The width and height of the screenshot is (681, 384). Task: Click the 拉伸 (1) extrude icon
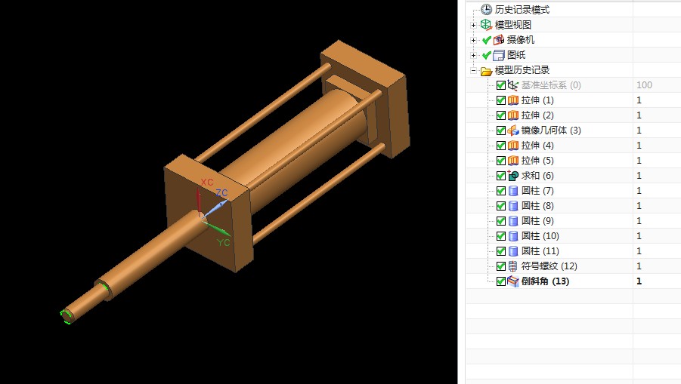pyautogui.click(x=513, y=100)
